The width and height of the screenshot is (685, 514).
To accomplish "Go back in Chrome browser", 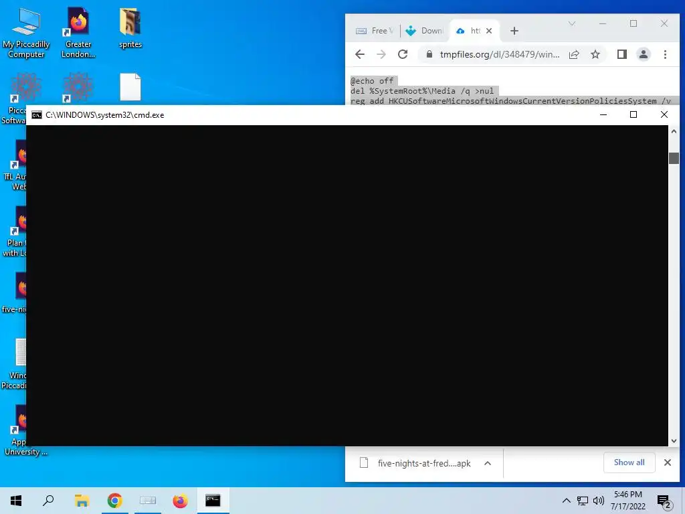I will click(360, 54).
